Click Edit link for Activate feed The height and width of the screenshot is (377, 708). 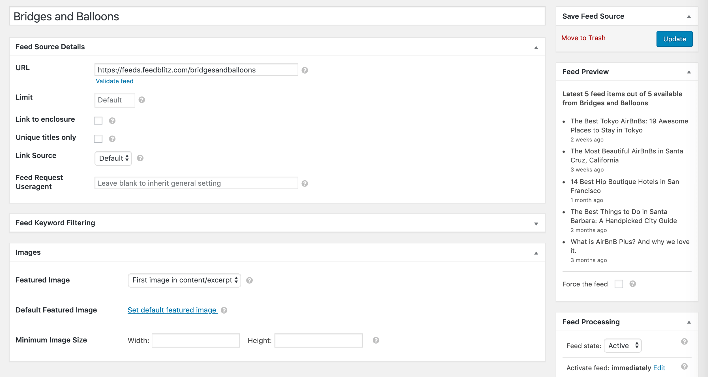(659, 368)
